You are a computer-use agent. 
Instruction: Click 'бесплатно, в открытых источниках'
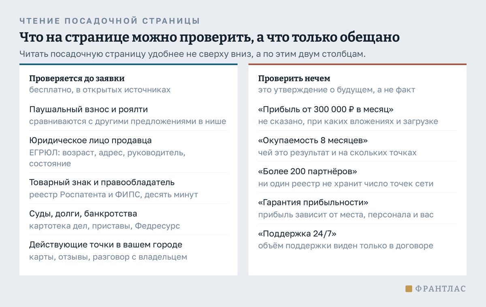100,90
